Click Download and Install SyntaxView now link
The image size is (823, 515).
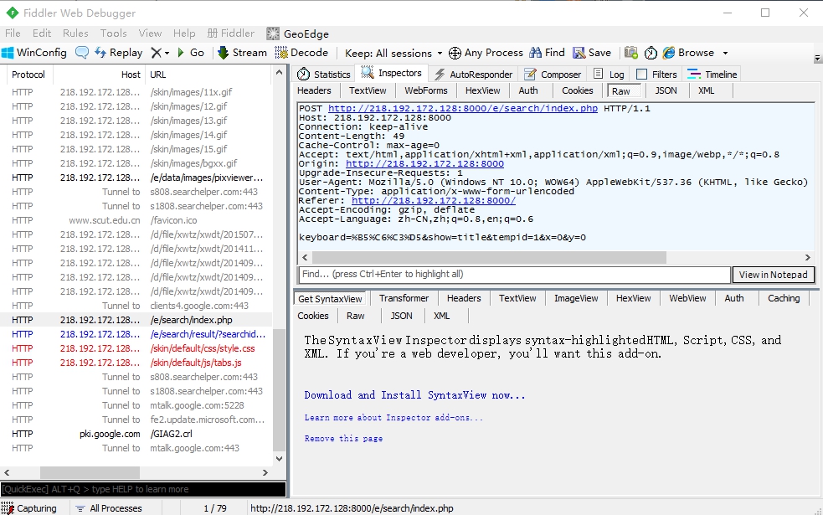(414, 395)
